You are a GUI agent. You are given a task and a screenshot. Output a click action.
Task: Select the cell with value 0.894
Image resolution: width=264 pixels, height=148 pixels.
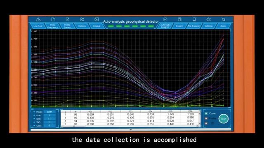pos(170,118)
